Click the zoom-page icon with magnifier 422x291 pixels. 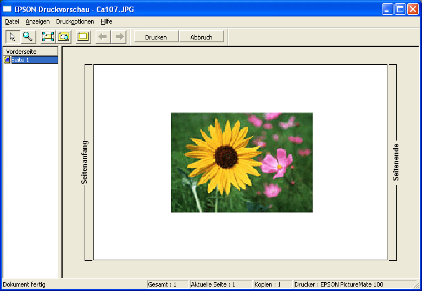[x=64, y=37]
